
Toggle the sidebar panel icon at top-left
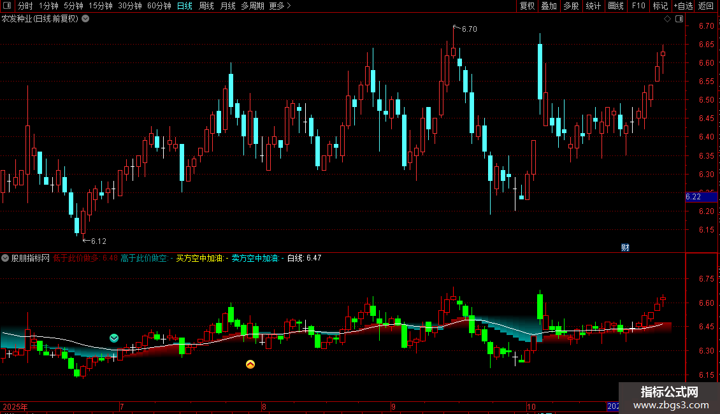(7, 6)
